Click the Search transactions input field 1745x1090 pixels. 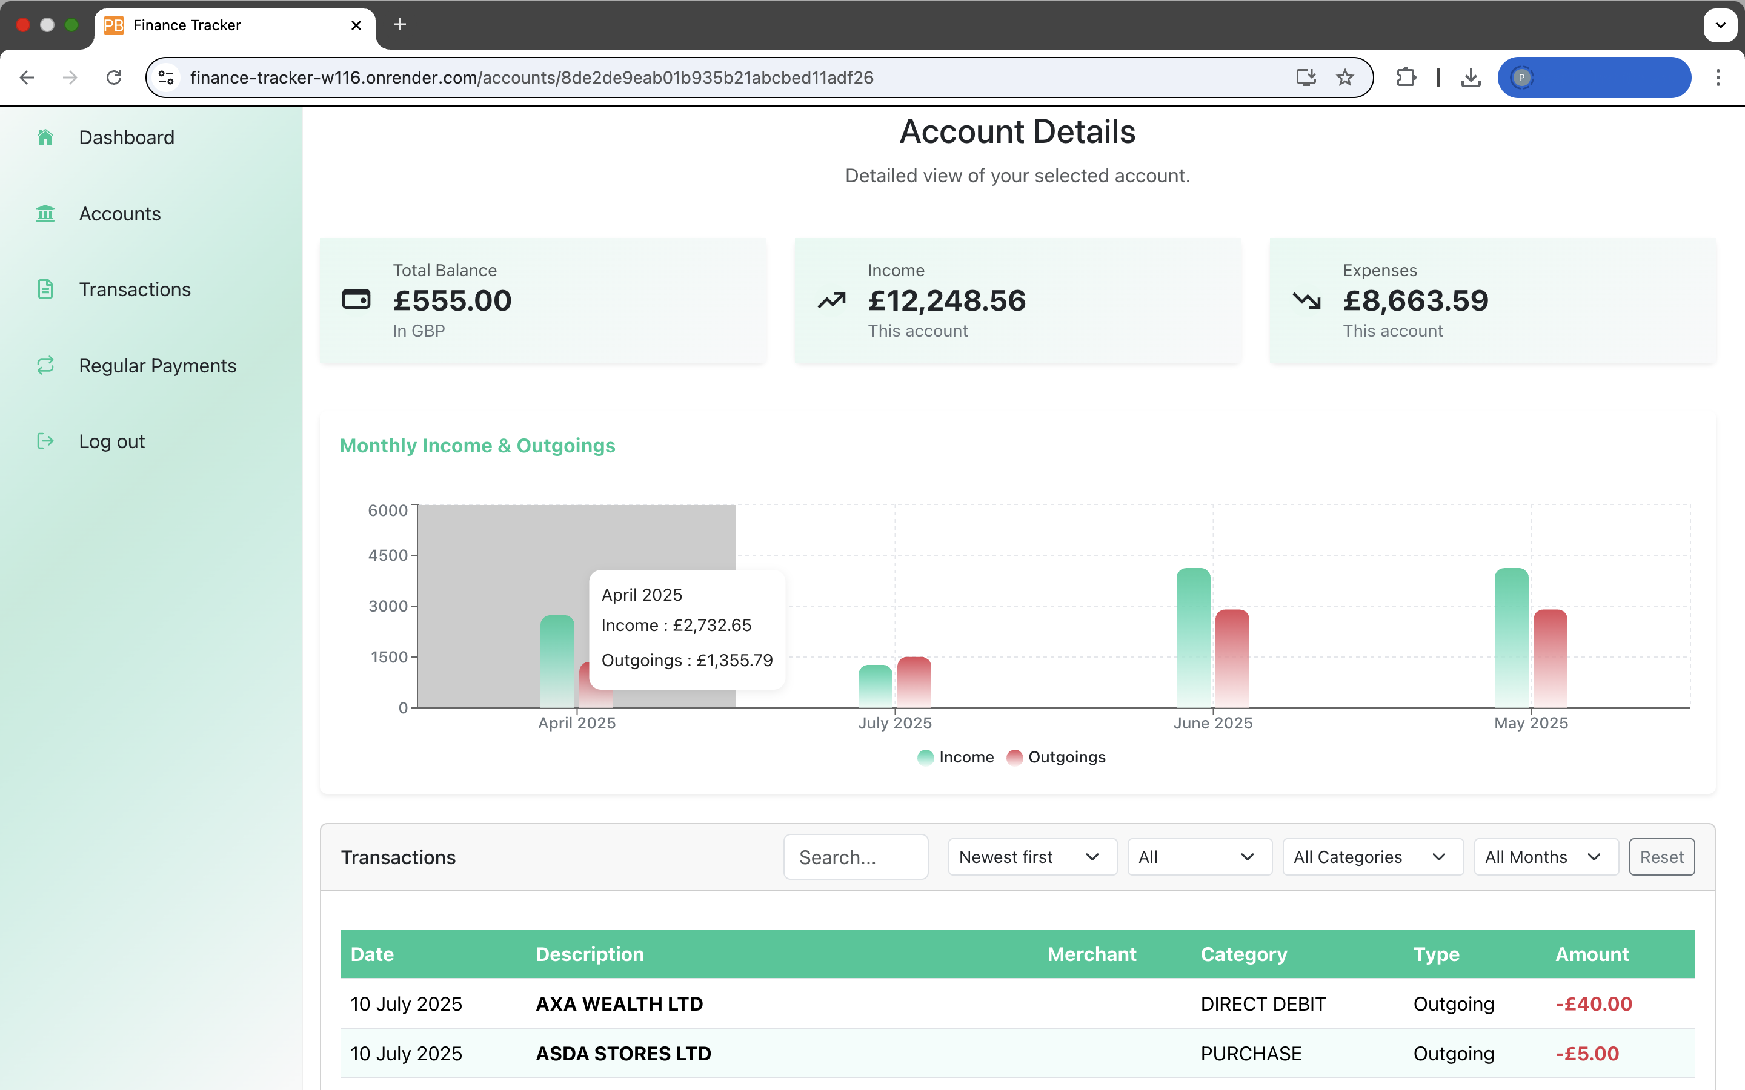point(855,857)
